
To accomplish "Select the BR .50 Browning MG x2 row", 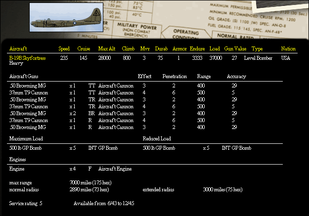I will [123, 113].
